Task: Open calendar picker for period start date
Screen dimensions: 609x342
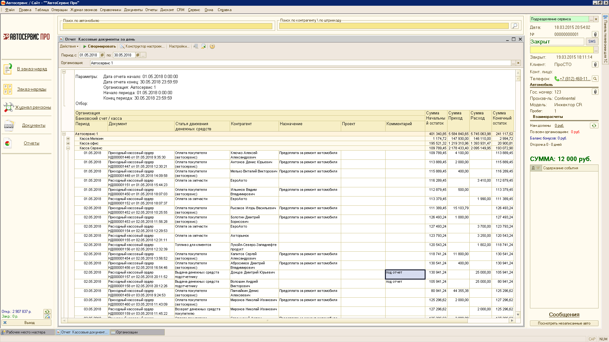Action: pyautogui.click(x=102, y=55)
